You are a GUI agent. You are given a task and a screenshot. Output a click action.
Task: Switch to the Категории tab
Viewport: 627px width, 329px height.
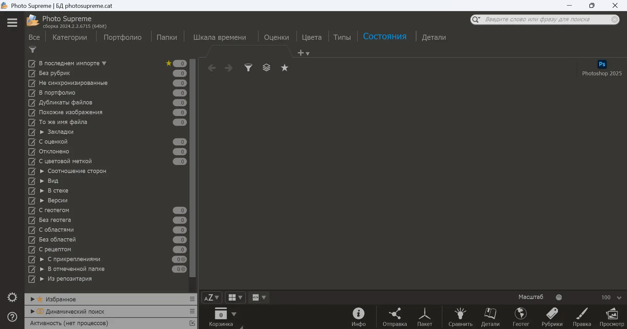click(70, 37)
